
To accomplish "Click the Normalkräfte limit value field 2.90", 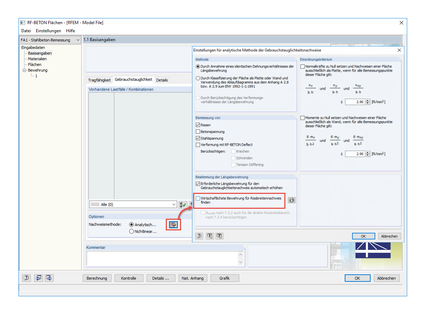I will 355,102.
